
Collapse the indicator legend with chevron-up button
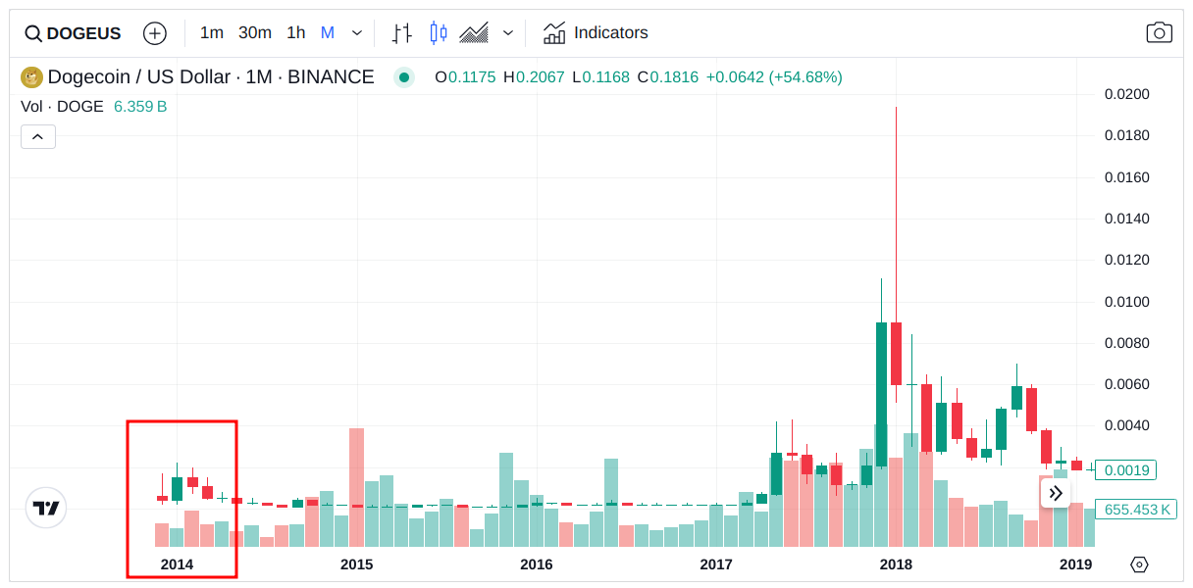point(38,137)
